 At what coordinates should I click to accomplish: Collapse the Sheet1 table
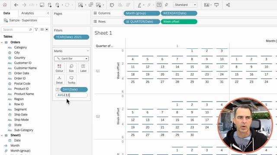point(2,135)
